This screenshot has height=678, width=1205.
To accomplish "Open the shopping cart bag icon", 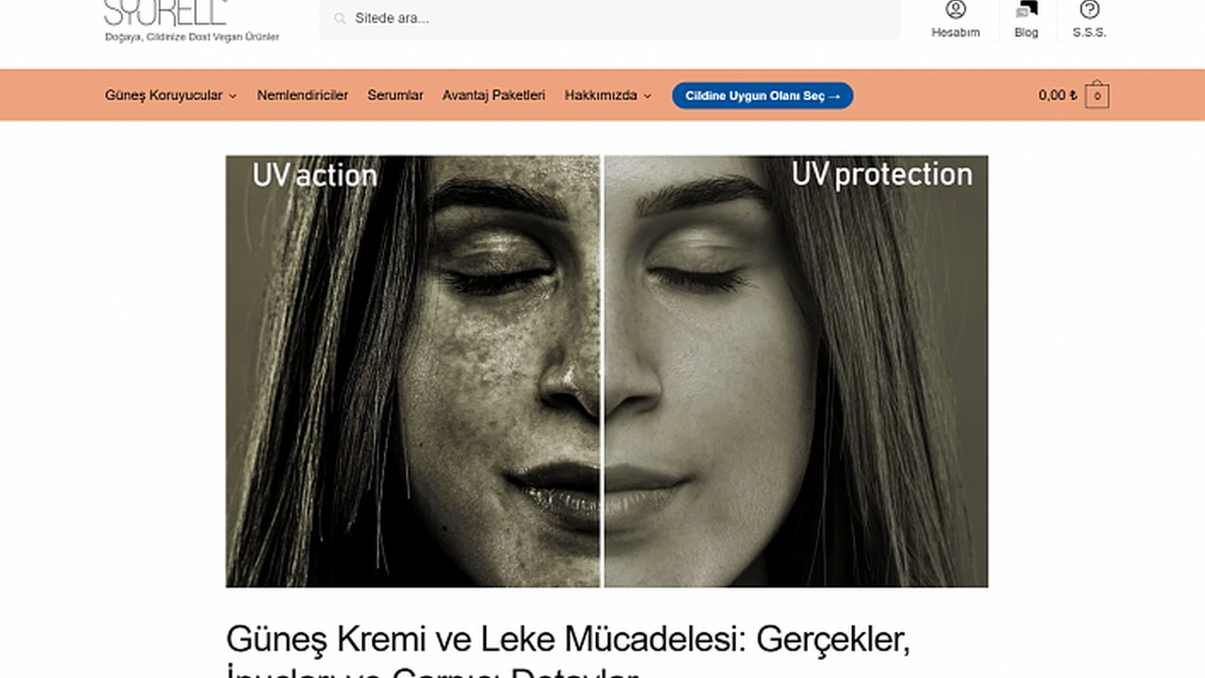I will pyautogui.click(x=1097, y=96).
